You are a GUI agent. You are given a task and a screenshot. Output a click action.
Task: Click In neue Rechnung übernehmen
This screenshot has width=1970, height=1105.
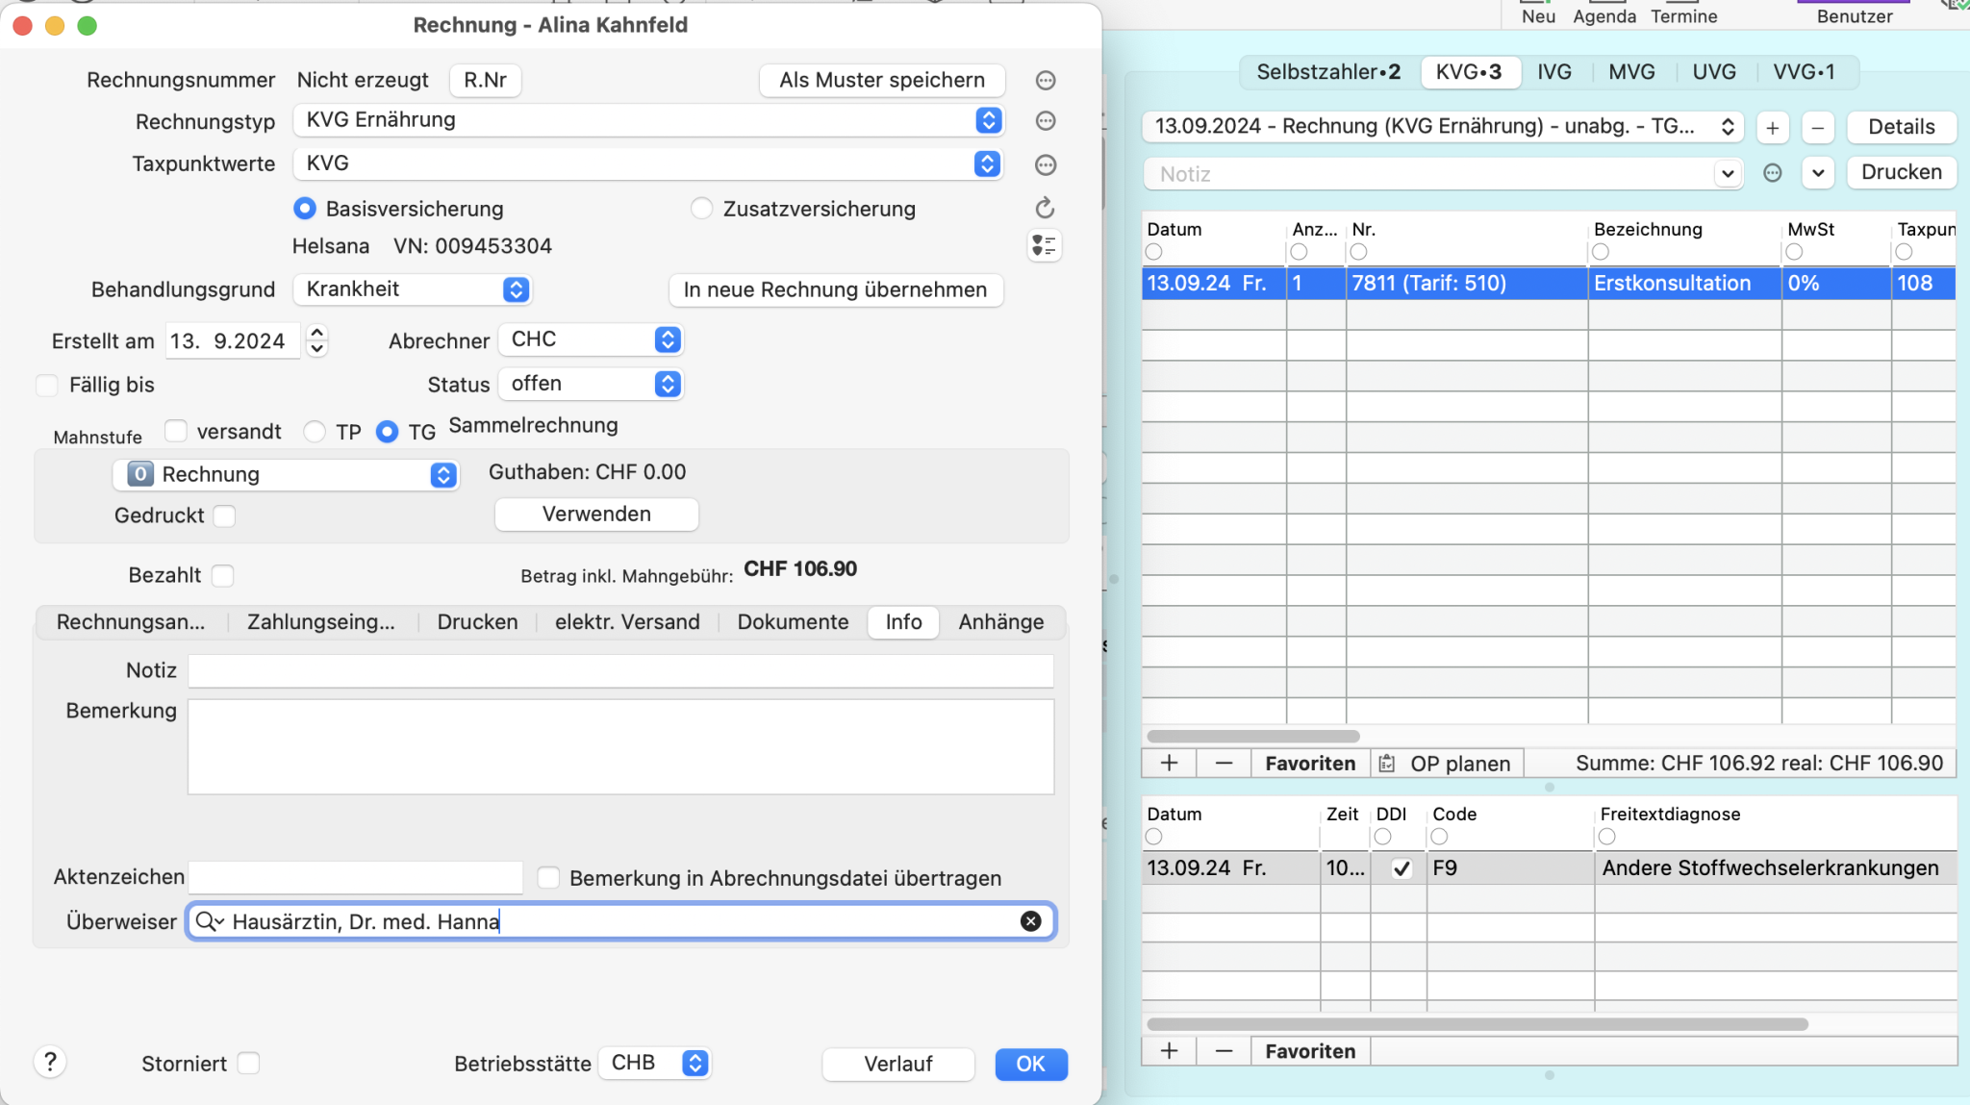tap(835, 289)
